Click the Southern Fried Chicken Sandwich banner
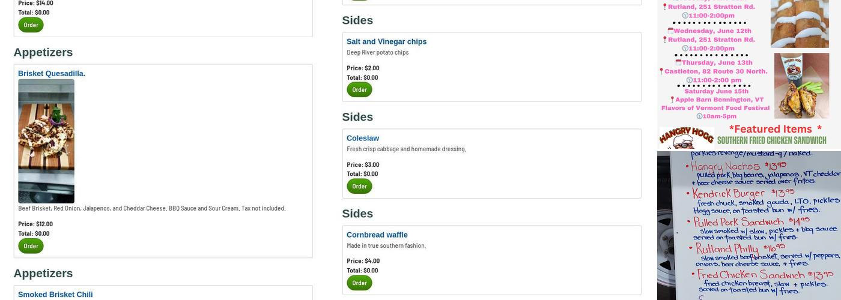841x300 pixels. tap(771, 141)
